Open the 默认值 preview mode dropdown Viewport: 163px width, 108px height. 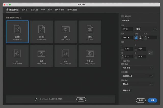(x=137, y=84)
